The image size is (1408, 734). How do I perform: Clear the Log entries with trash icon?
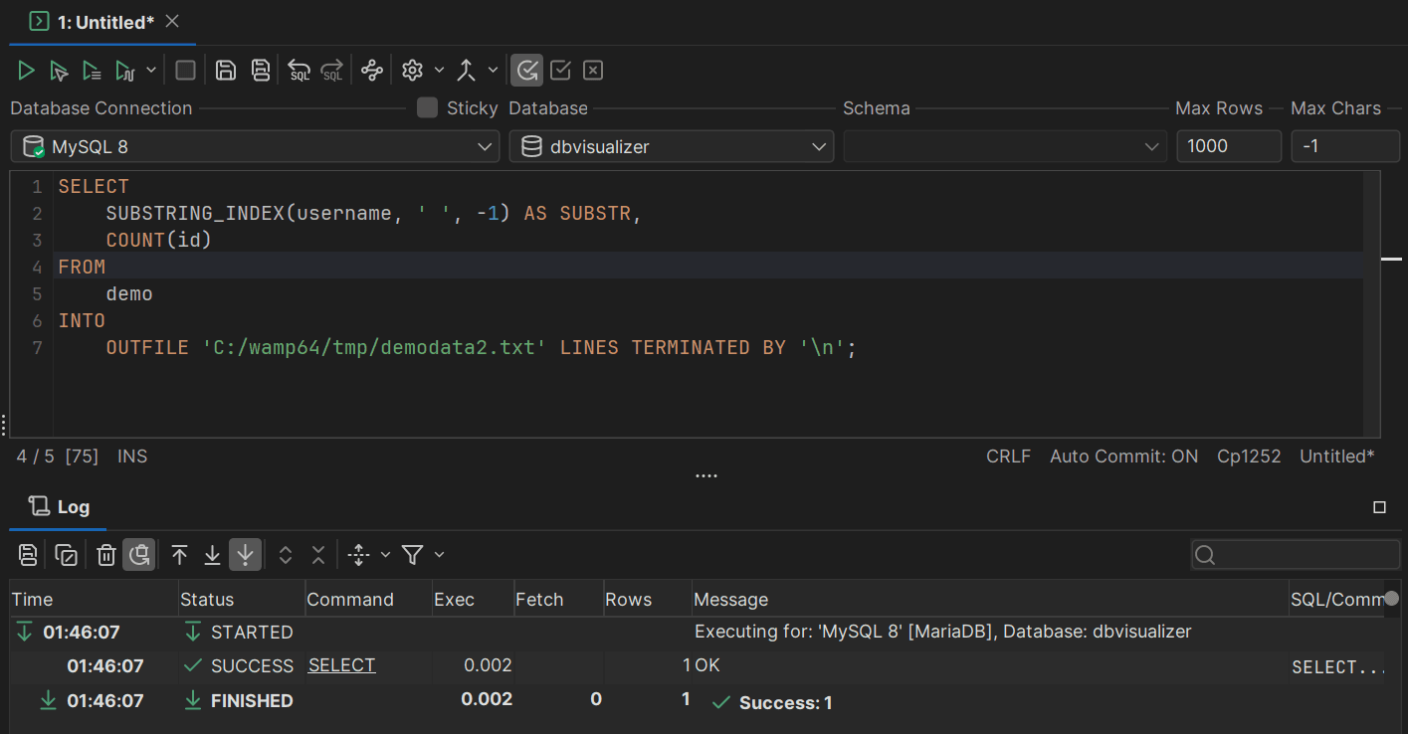[105, 554]
